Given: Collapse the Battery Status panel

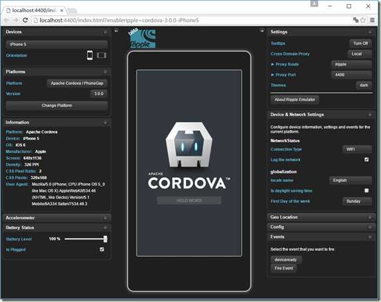Looking at the screenshot, I should click(x=106, y=228).
